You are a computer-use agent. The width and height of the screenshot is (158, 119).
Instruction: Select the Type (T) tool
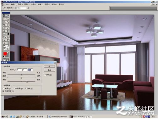8,40
